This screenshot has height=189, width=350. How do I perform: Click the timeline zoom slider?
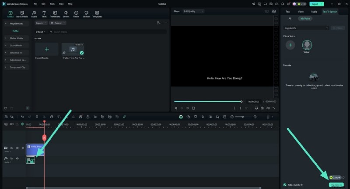point(243,117)
